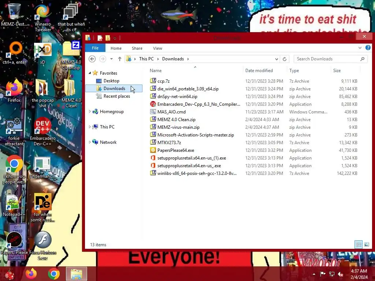Screen dimensions: 375x281
Task: Expand the ribbon with the chevron
Action: pyautogui.click(x=360, y=48)
